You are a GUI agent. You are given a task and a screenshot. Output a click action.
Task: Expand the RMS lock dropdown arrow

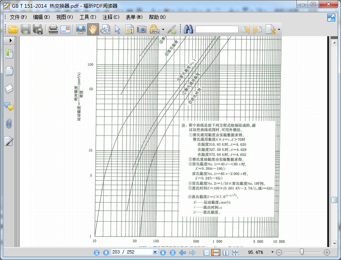coord(163,29)
